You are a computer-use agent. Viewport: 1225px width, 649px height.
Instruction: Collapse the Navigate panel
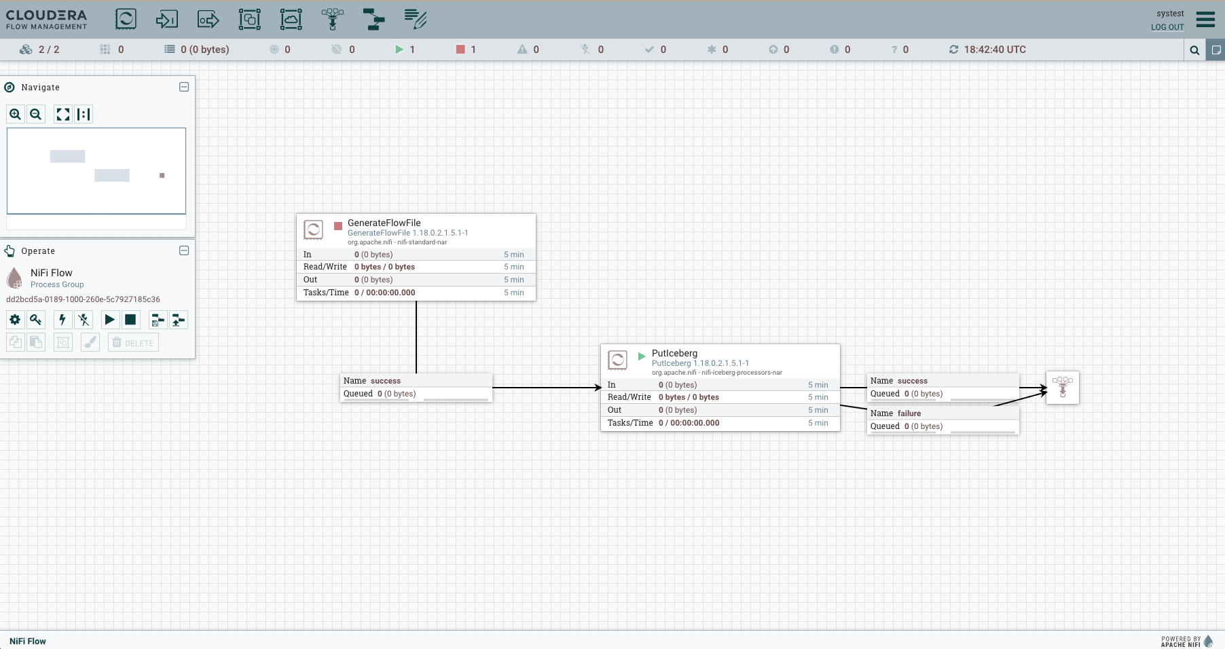[184, 87]
